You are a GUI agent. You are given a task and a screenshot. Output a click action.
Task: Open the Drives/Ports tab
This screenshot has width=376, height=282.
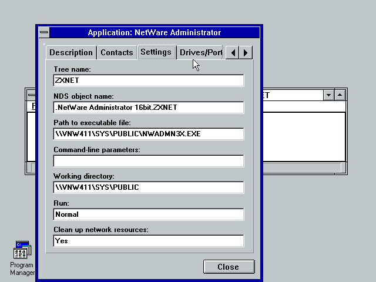pyautogui.click(x=200, y=52)
